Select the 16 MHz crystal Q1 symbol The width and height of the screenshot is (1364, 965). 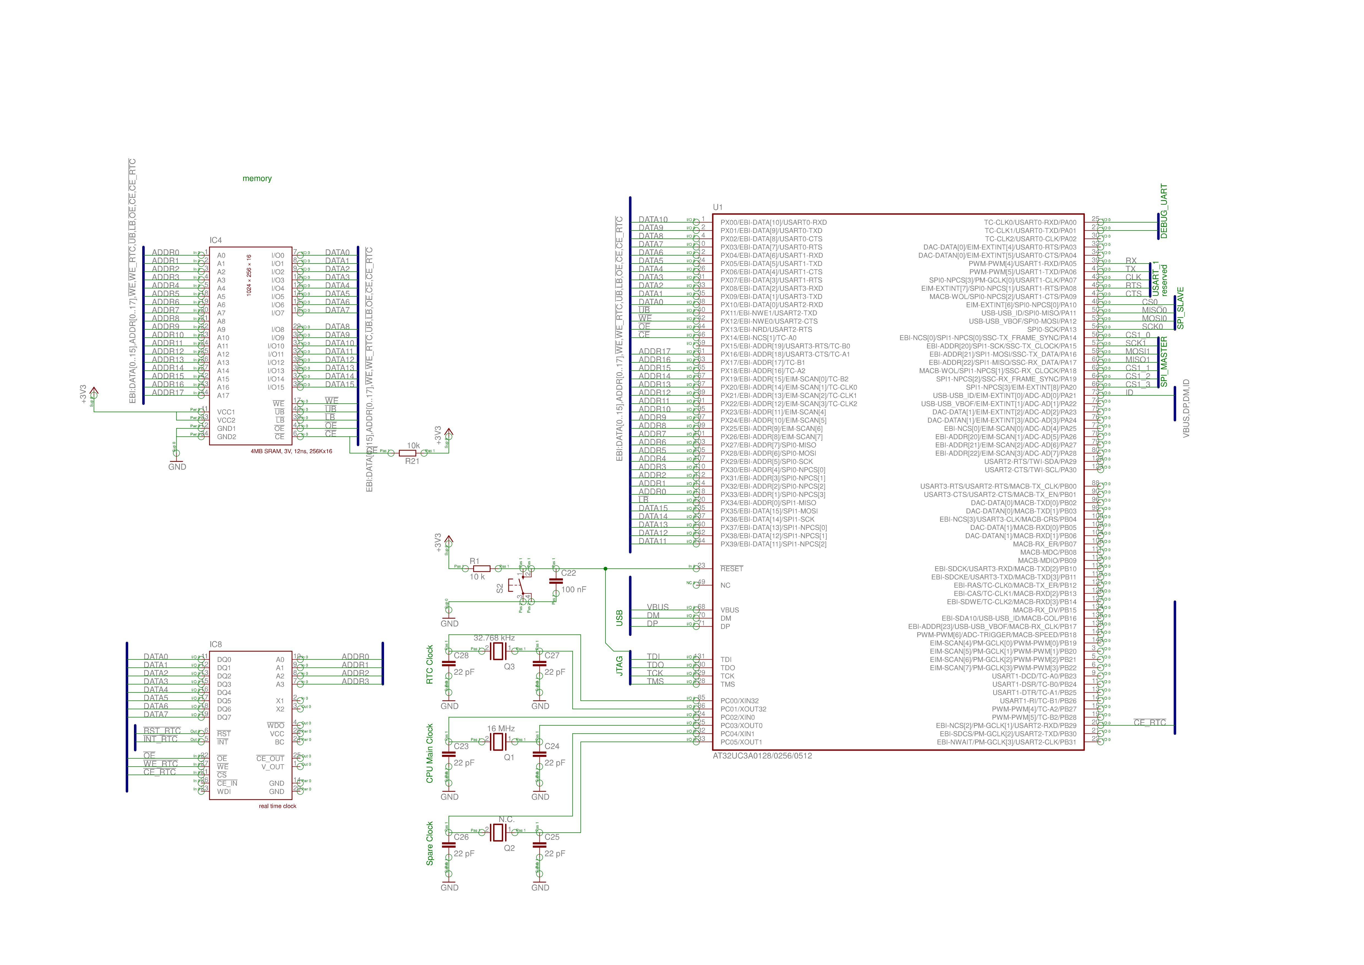[498, 742]
